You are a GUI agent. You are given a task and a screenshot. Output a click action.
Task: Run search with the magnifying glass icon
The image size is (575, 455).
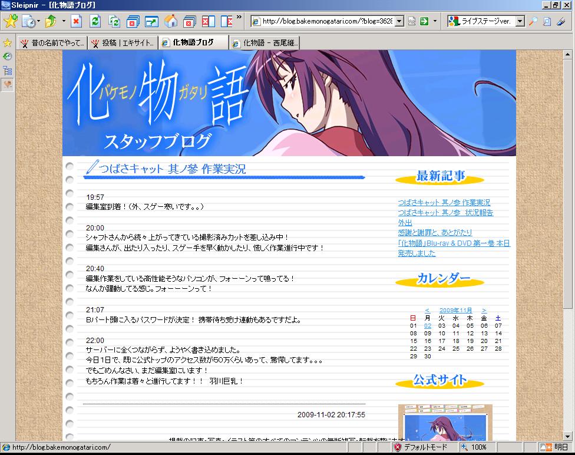click(533, 21)
